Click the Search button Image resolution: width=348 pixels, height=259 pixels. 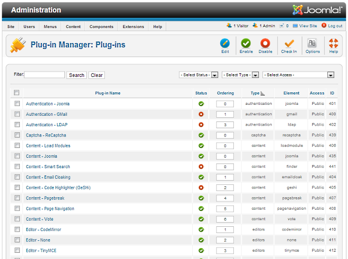76,75
